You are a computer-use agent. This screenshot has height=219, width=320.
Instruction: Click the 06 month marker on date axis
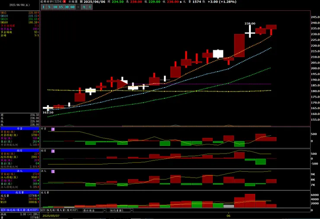pyautogui.click(x=228, y=216)
